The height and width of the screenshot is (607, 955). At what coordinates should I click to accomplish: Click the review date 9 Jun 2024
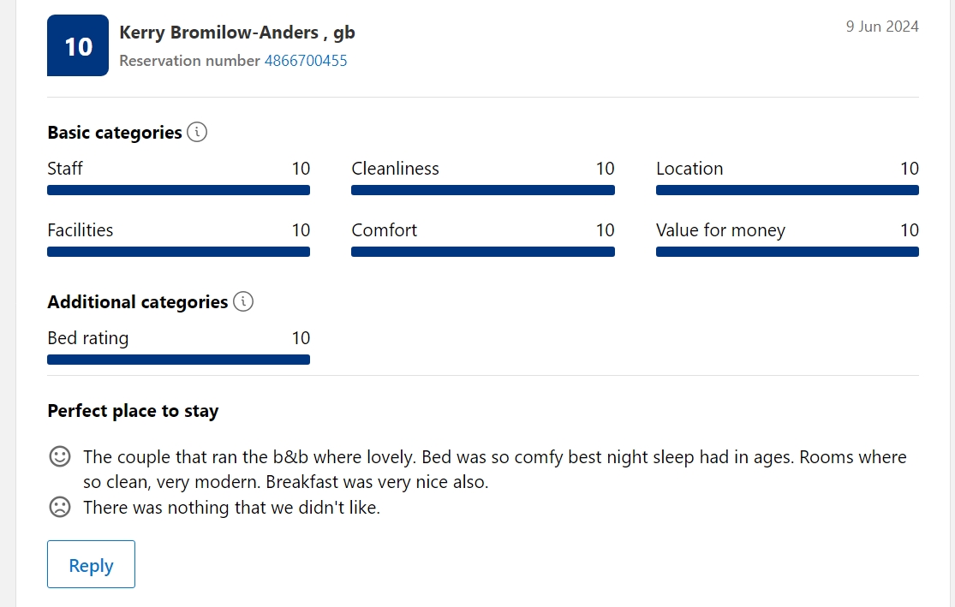click(x=882, y=27)
